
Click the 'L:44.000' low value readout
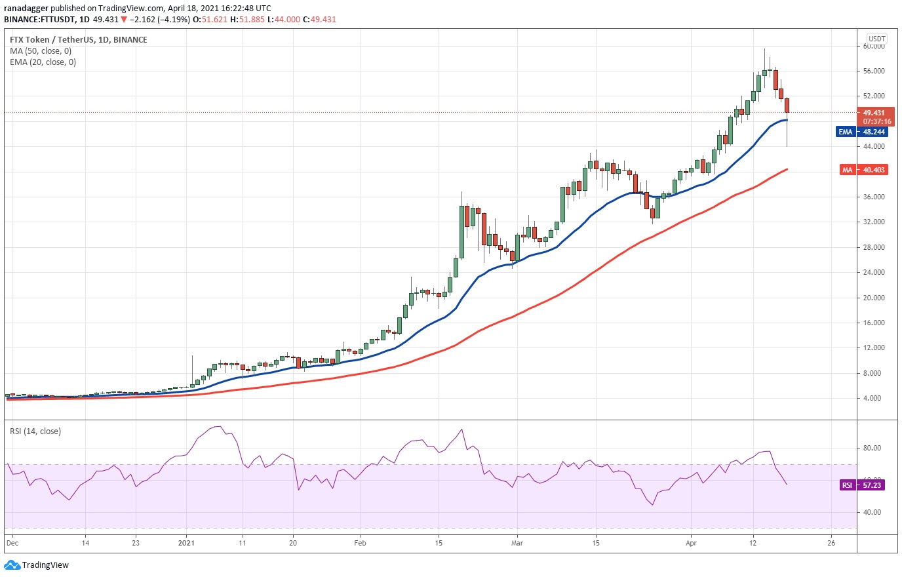pyautogui.click(x=283, y=20)
